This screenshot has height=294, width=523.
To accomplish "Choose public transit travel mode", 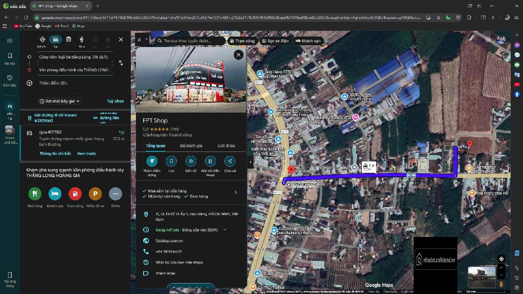I will coord(68,40).
